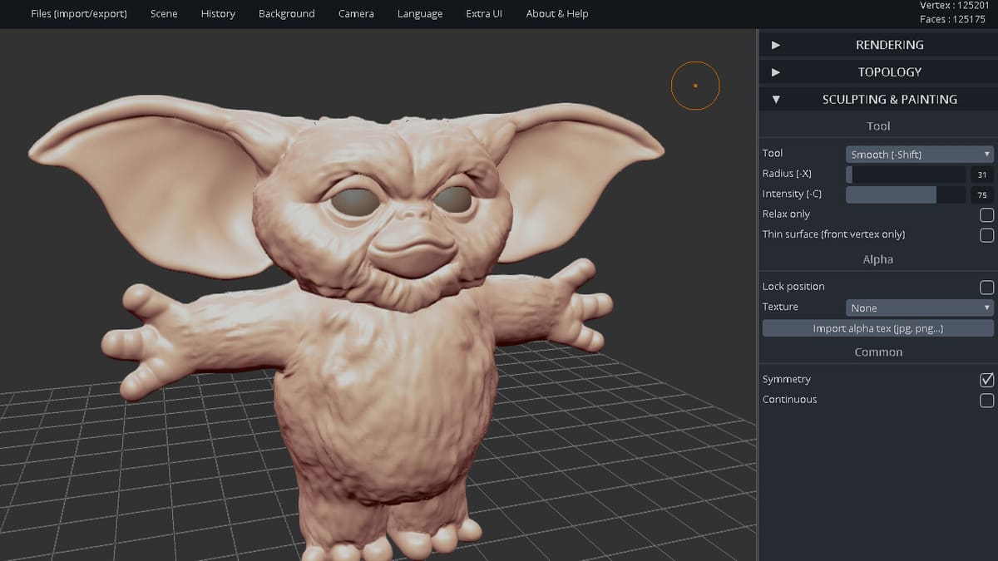Open the Scene menu
998x561 pixels.
coord(164,13)
